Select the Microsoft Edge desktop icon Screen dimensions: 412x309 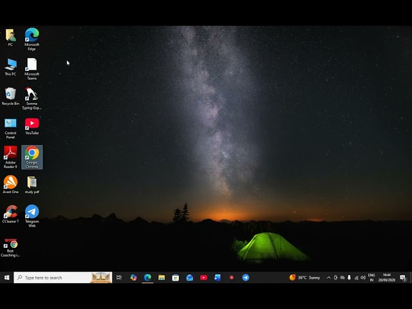[x=32, y=39]
